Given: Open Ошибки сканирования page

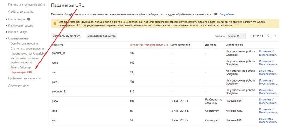Looking at the screenshot, I should pyautogui.click(x=25, y=43).
